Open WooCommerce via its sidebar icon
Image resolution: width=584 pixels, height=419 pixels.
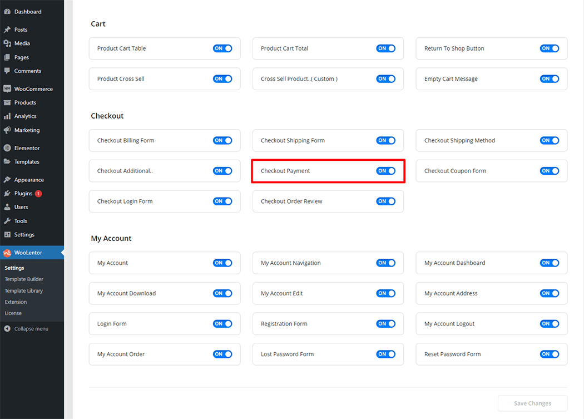[7, 89]
